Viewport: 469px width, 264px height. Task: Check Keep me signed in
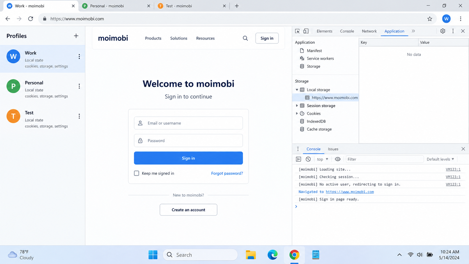click(x=137, y=173)
